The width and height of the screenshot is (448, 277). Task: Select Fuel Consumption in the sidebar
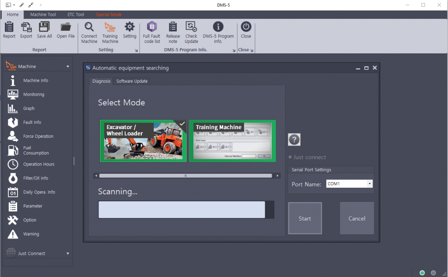click(x=35, y=151)
